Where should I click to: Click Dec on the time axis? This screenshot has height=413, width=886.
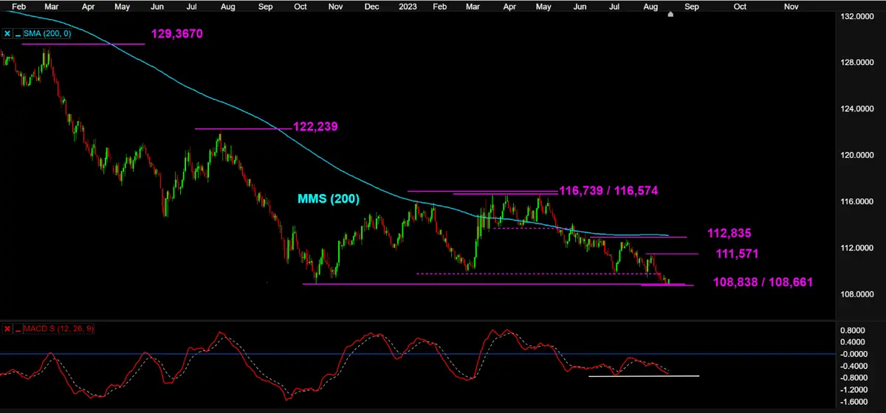click(x=371, y=6)
